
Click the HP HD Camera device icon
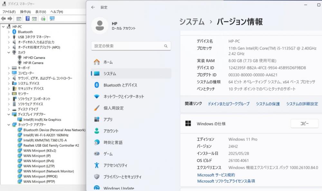(x=20, y=58)
